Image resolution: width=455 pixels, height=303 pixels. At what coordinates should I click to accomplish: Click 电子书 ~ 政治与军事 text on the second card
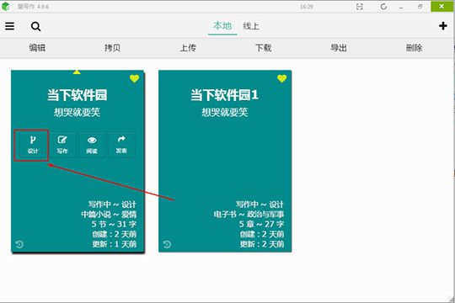[x=249, y=215]
